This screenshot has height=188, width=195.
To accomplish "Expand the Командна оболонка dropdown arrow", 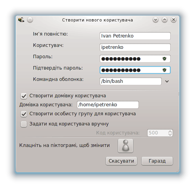I will 167,81.
